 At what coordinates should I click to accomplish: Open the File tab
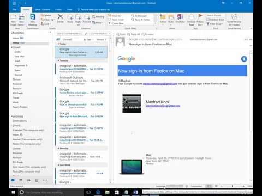click(15, 9)
